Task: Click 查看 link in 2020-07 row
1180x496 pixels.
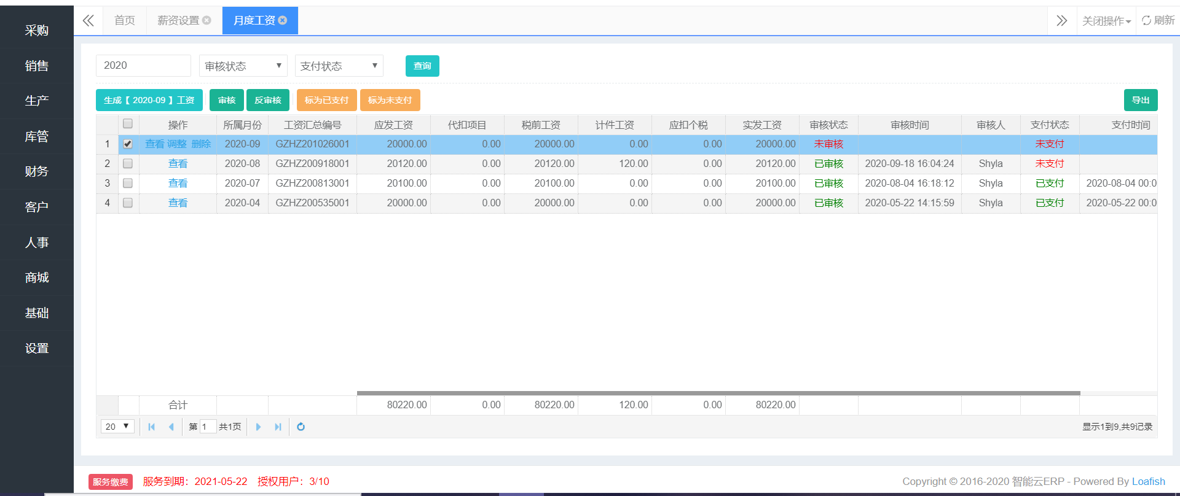Action: 178,183
